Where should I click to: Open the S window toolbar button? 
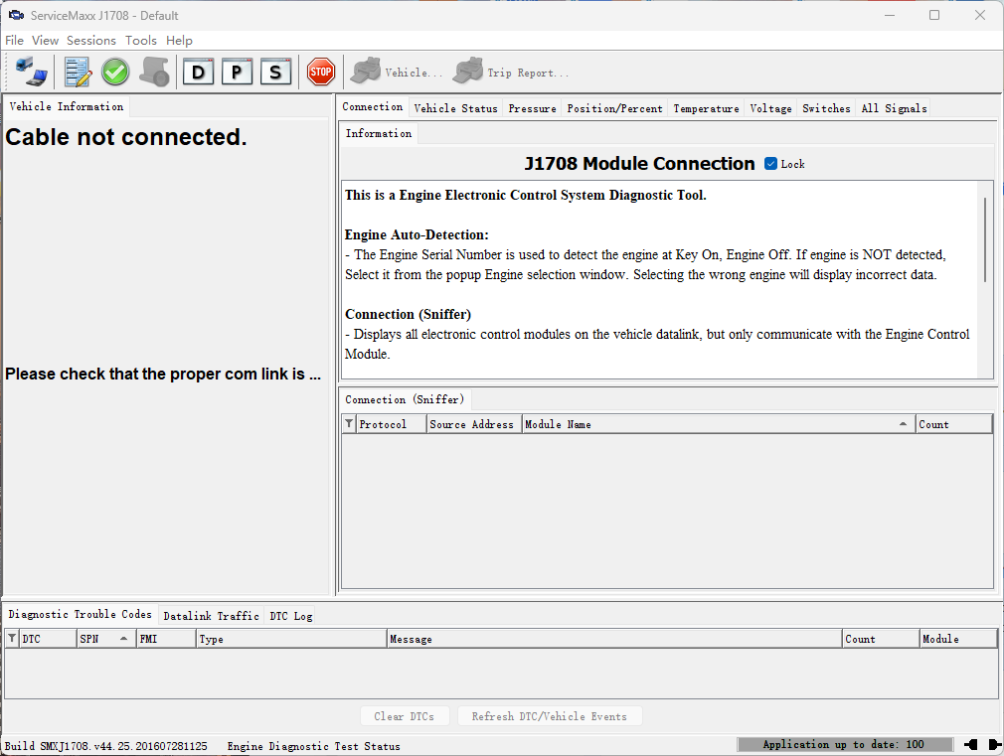(275, 72)
